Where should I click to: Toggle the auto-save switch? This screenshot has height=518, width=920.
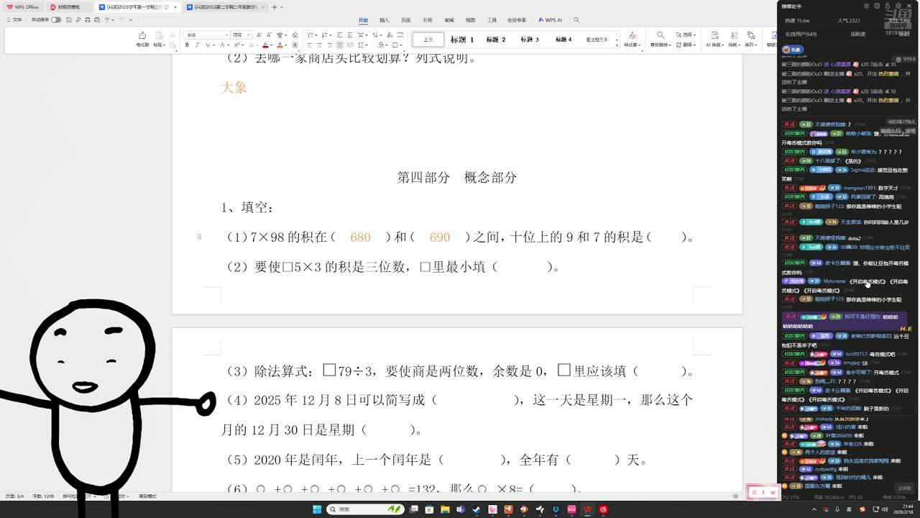click(x=56, y=20)
